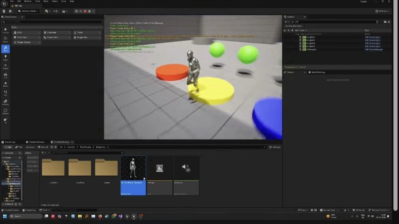
Task: Click the taskbar Search box
Action: click(x=26, y=216)
